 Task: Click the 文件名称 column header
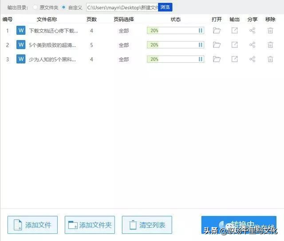47,20
